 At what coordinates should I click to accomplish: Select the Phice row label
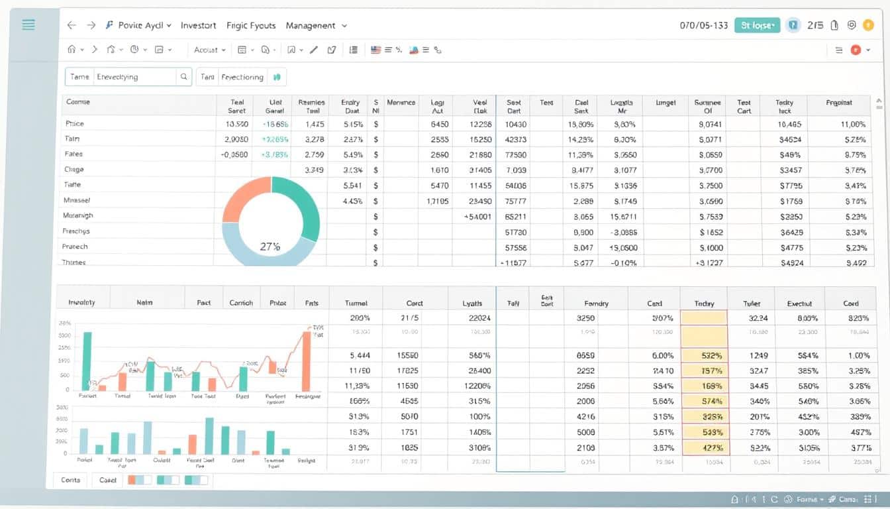tap(75, 123)
